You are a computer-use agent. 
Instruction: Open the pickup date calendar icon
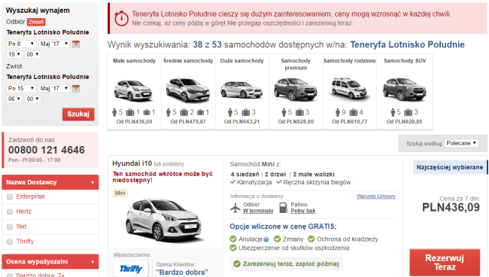[x=76, y=44]
